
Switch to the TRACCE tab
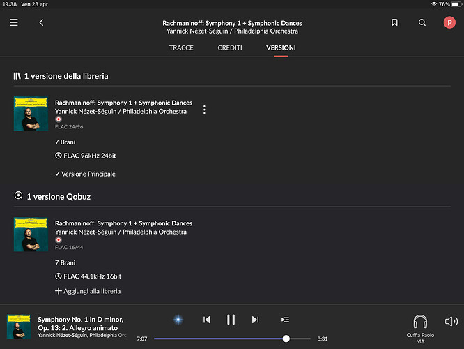tap(181, 47)
